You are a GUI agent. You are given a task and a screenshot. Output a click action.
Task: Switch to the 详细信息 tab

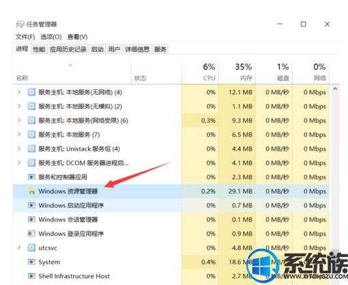click(x=137, y=49)
